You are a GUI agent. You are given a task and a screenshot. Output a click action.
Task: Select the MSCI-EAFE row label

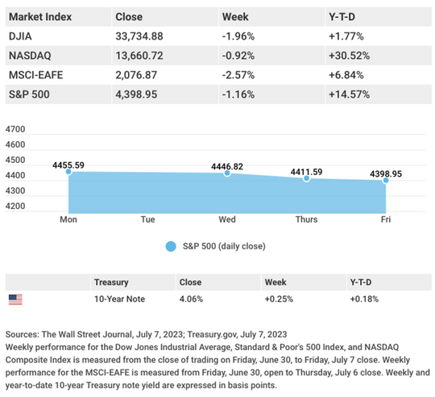[x=35, y=75]
